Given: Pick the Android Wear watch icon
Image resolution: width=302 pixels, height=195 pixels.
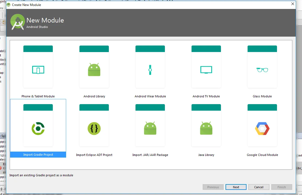Looking at the screenshot, I should [x=150, y=70].
